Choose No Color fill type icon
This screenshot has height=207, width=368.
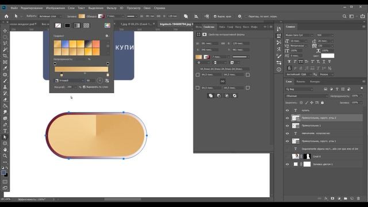point(58,25)
